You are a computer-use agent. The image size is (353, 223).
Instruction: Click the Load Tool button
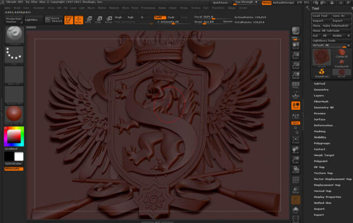[321, 16]
